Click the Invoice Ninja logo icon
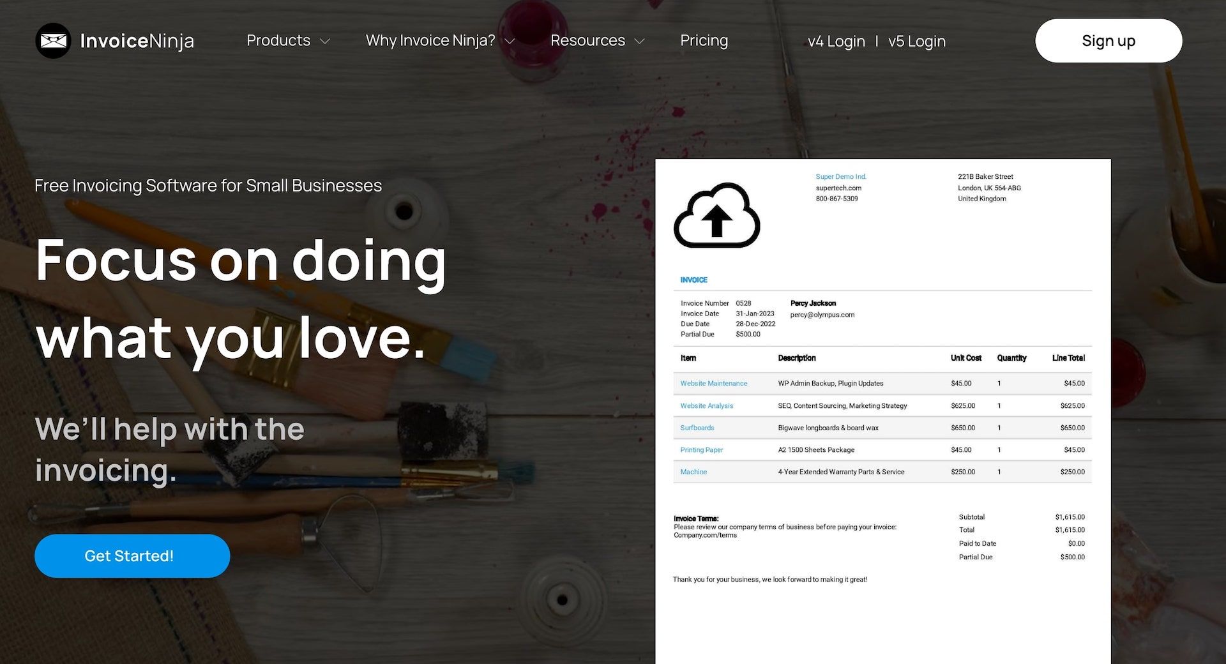 click(x=53, y=41)
